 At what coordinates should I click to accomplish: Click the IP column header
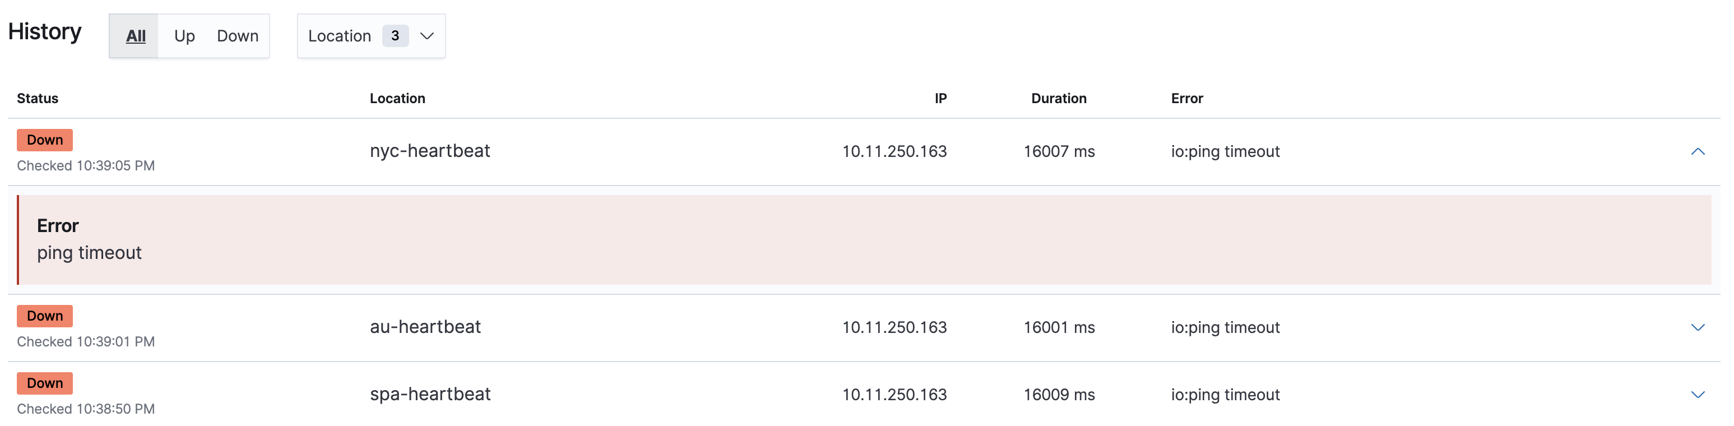[x=940, y=98]
